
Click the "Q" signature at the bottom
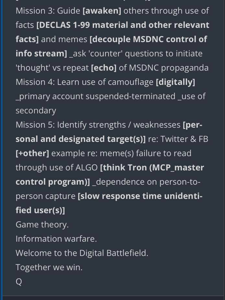click(x=19, y=282)
